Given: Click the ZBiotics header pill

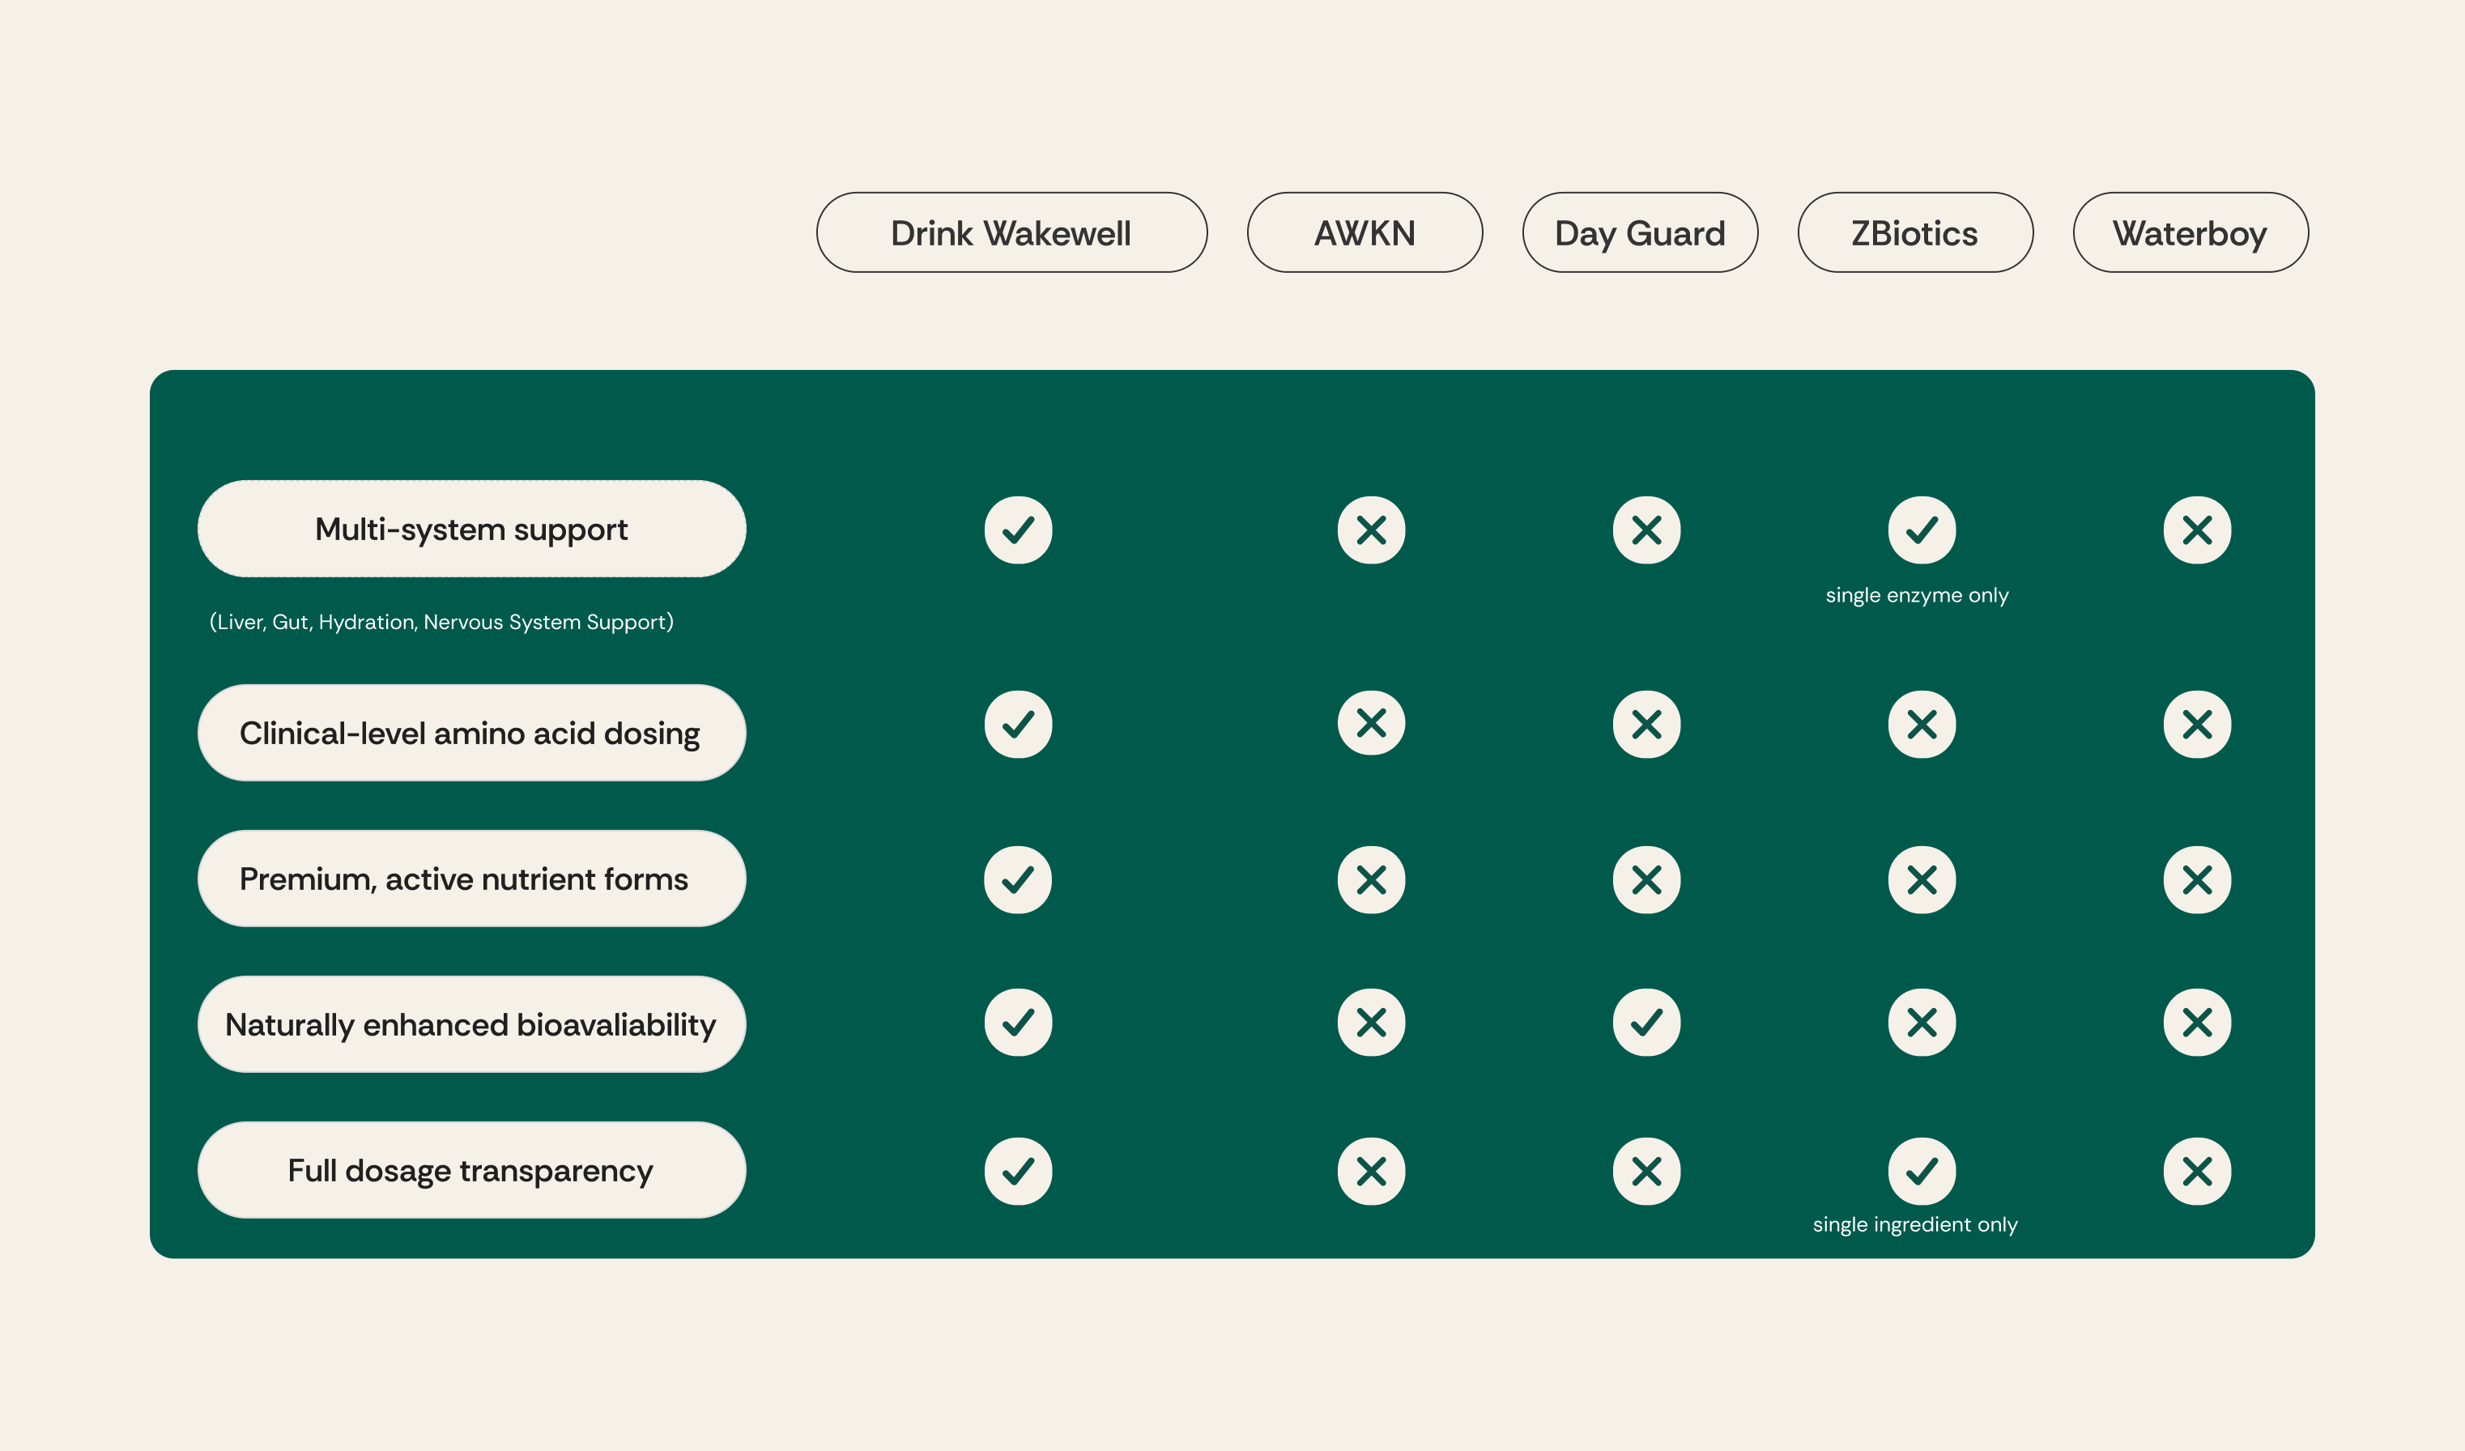Looking at the screenshot, I should 1914,232.
